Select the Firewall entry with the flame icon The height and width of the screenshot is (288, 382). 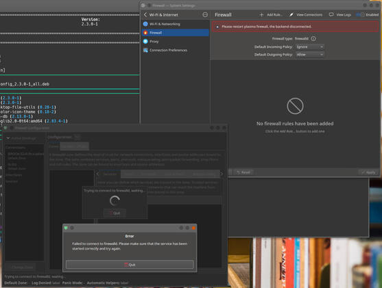click(175, 33)
